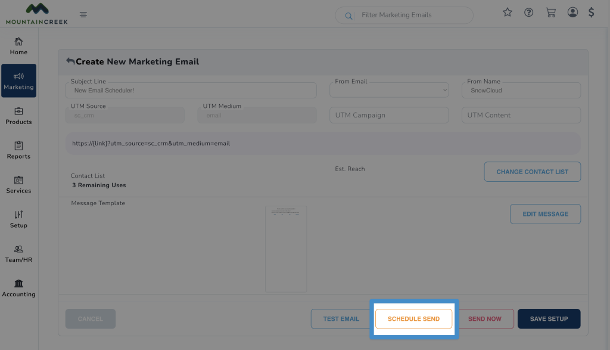Open Reports in the sidebar
Viewport: 610px width, 350px height.
pos(18,150)
